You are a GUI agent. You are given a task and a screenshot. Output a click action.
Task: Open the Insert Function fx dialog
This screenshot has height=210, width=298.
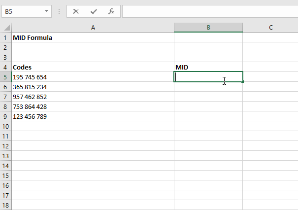(x=111, y=11)
